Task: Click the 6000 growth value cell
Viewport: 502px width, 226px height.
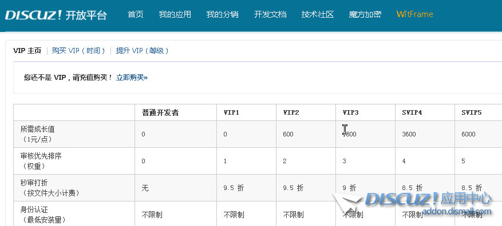Action: pos(468,134)
